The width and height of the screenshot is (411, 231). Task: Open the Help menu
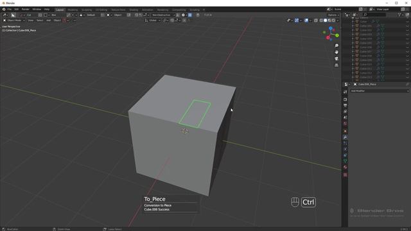[47, 9]
